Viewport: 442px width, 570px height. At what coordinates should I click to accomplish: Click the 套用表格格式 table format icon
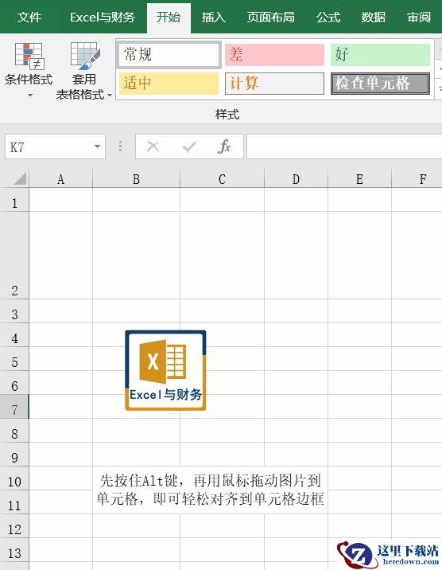(84, 56)
